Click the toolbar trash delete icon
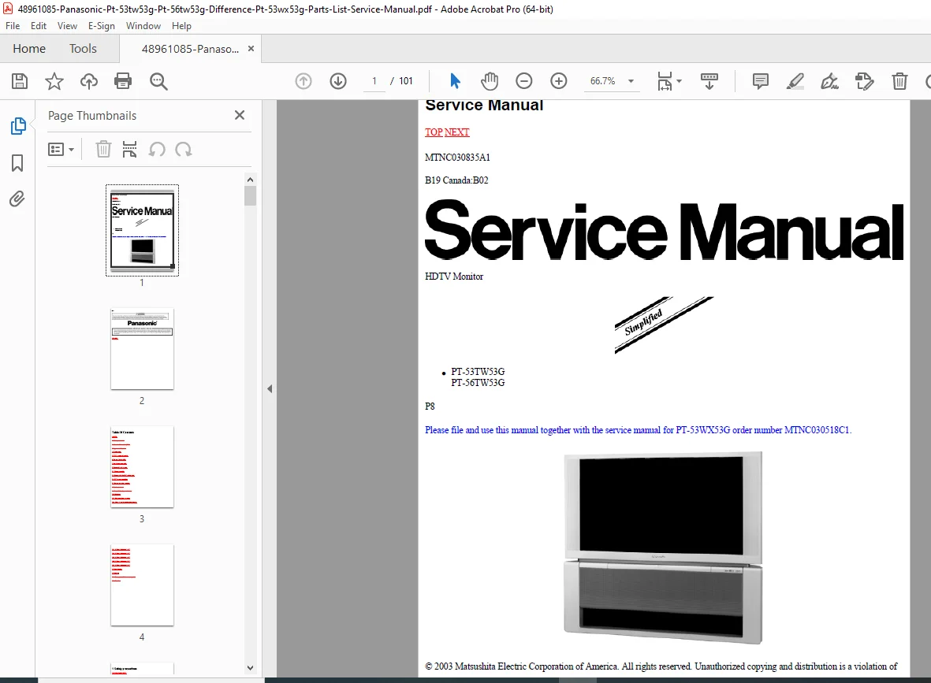Screen dimensions: 931x683 pos(899,81)
